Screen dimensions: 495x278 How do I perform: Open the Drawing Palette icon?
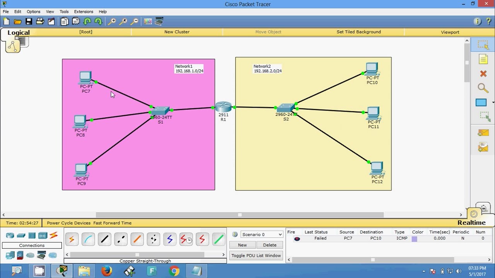coord(148,22)
